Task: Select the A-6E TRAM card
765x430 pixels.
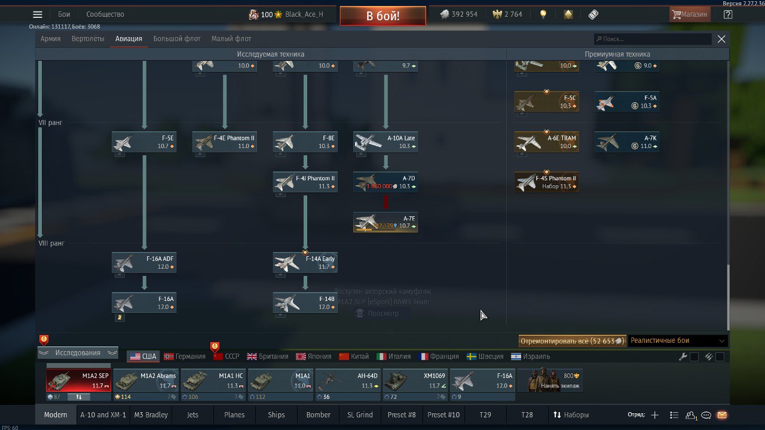Action: coord(547,142)
